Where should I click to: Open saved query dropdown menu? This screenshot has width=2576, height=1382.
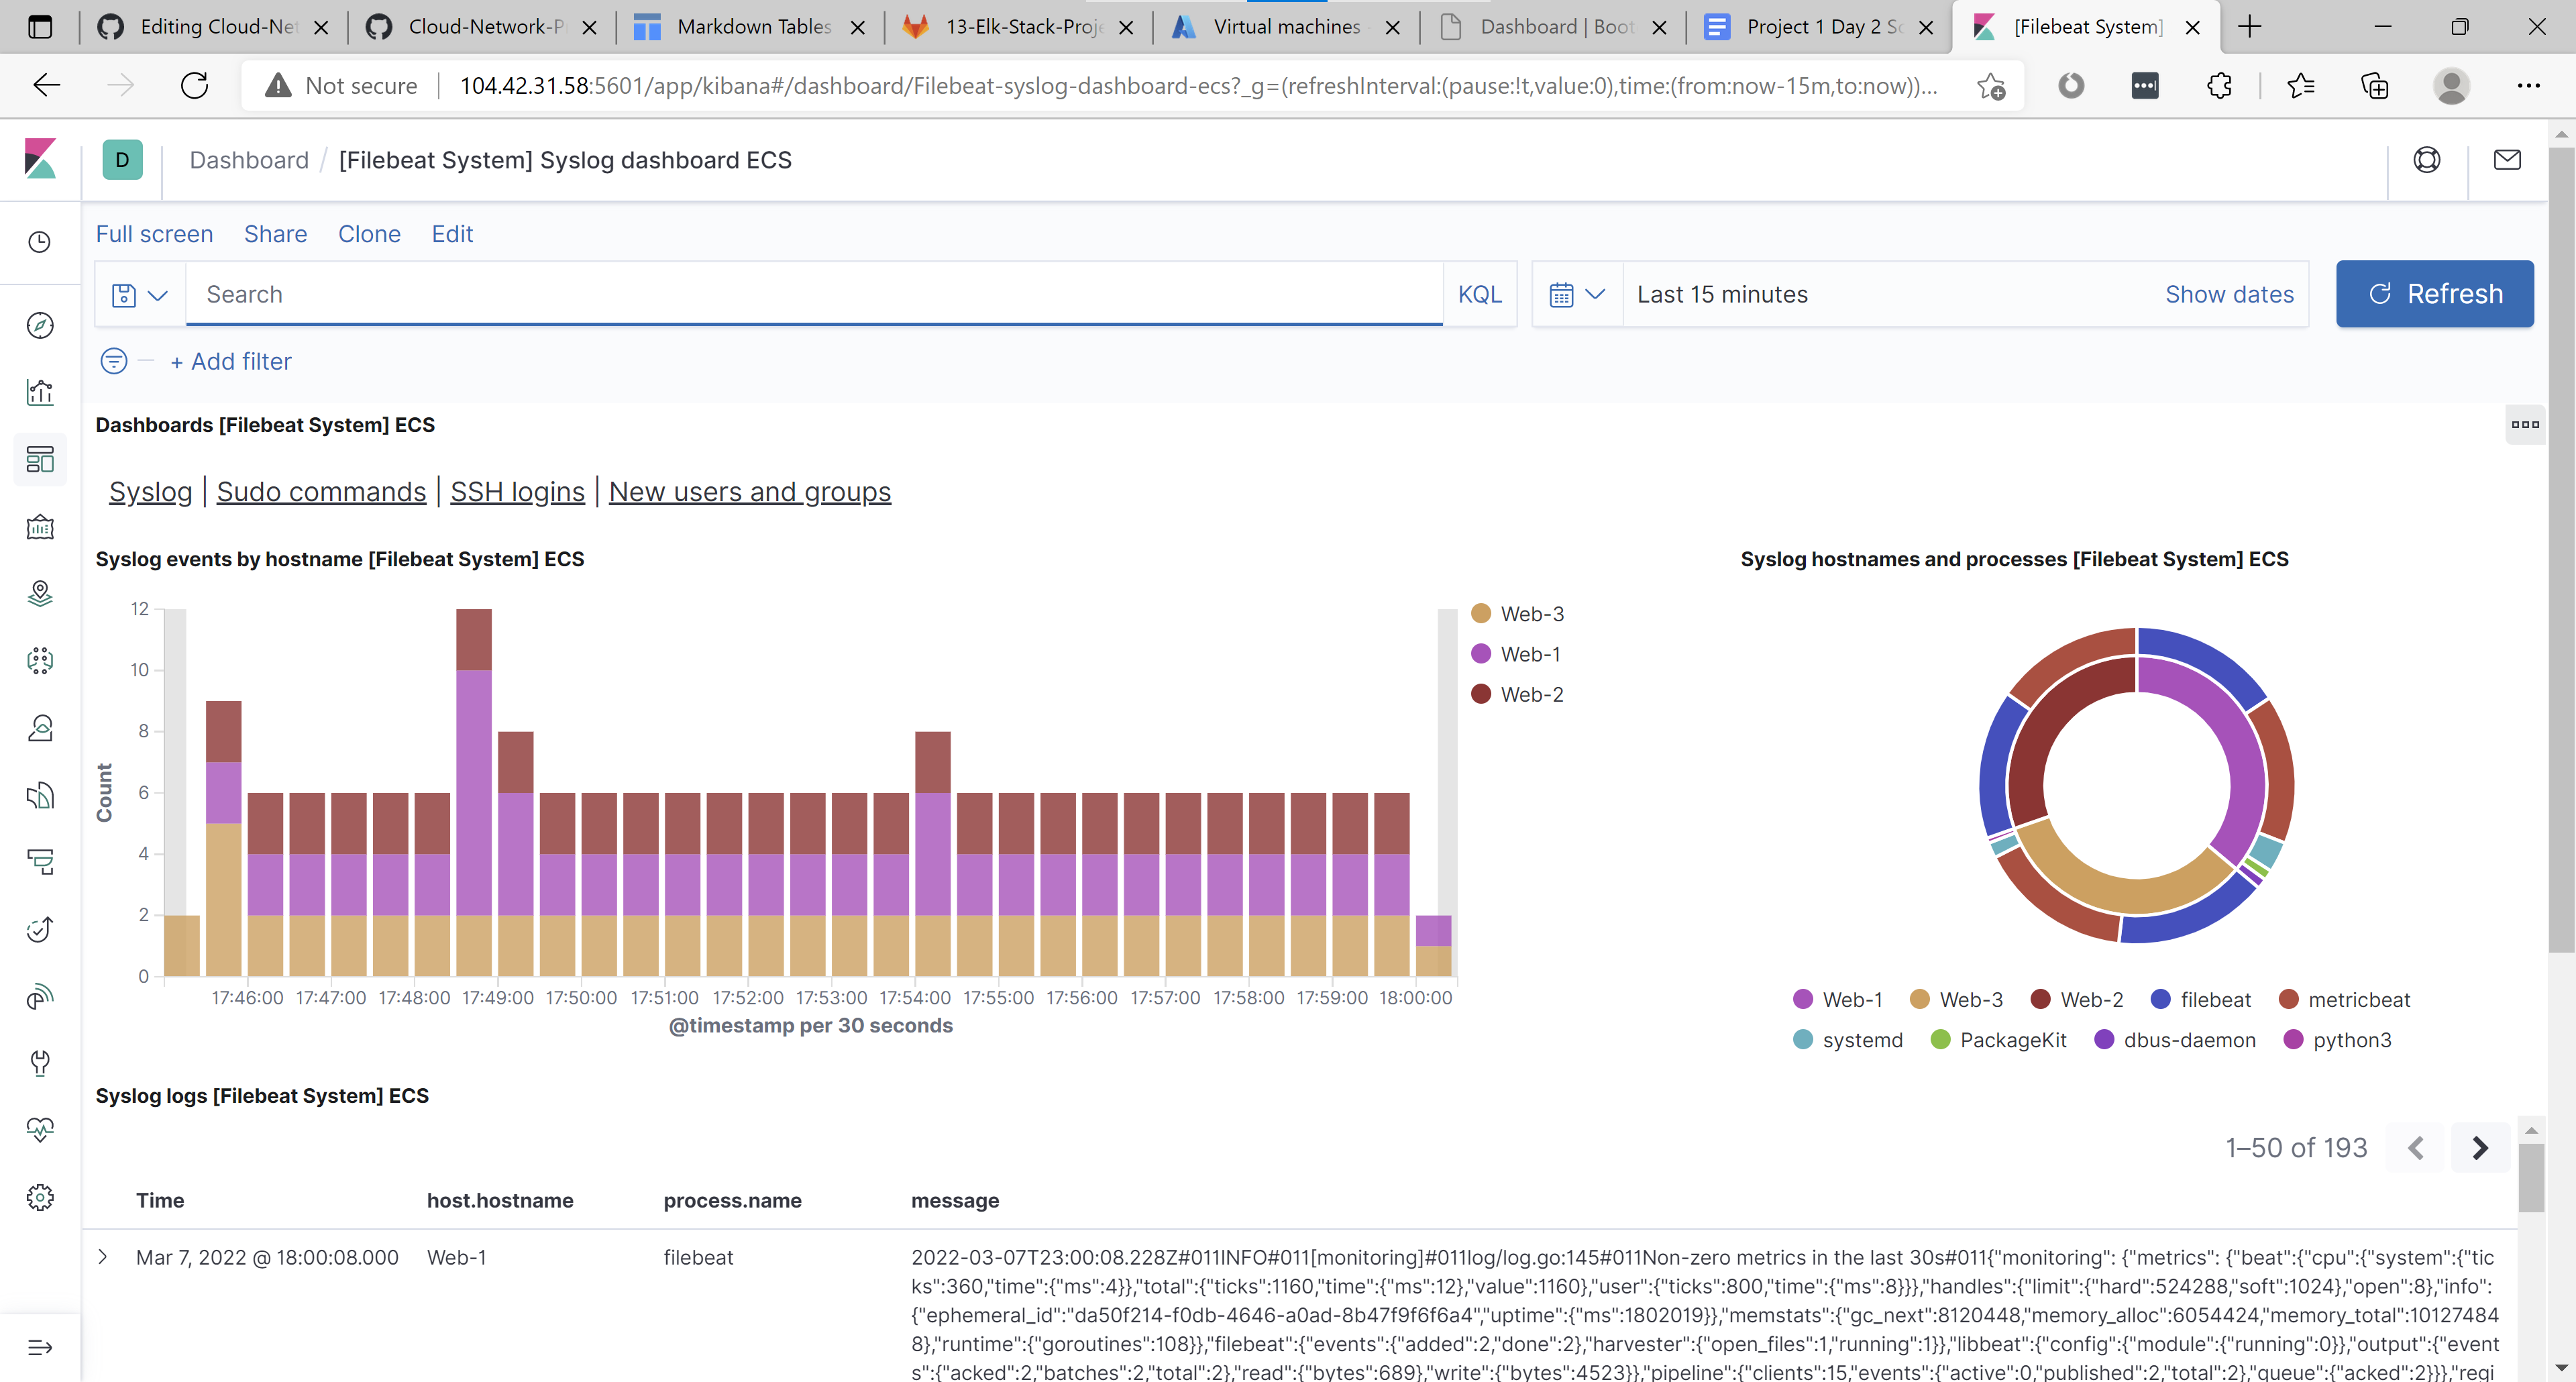click(x=140, y=295)
